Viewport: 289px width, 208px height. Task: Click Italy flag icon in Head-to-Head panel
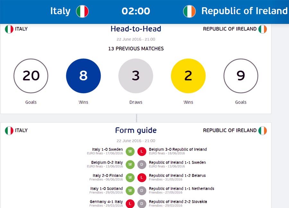coord(9,29)
